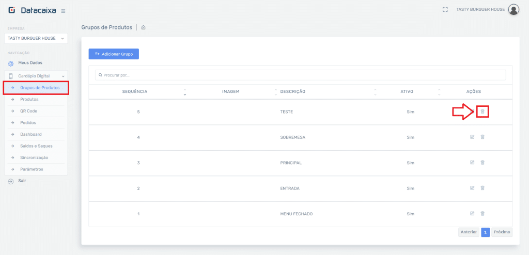Open the TASTY BURGUER HOUSE company dropdown
Screen dimensions: 529x255
click(35, 38)
